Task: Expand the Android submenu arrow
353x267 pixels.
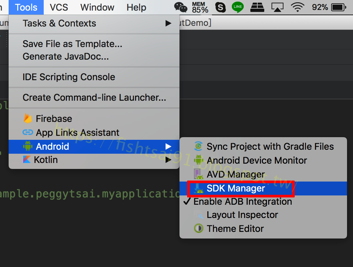Action: 168,146
